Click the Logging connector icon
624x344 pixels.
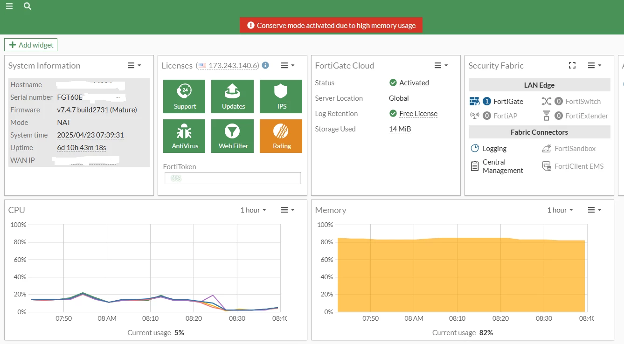click(475, 148)
